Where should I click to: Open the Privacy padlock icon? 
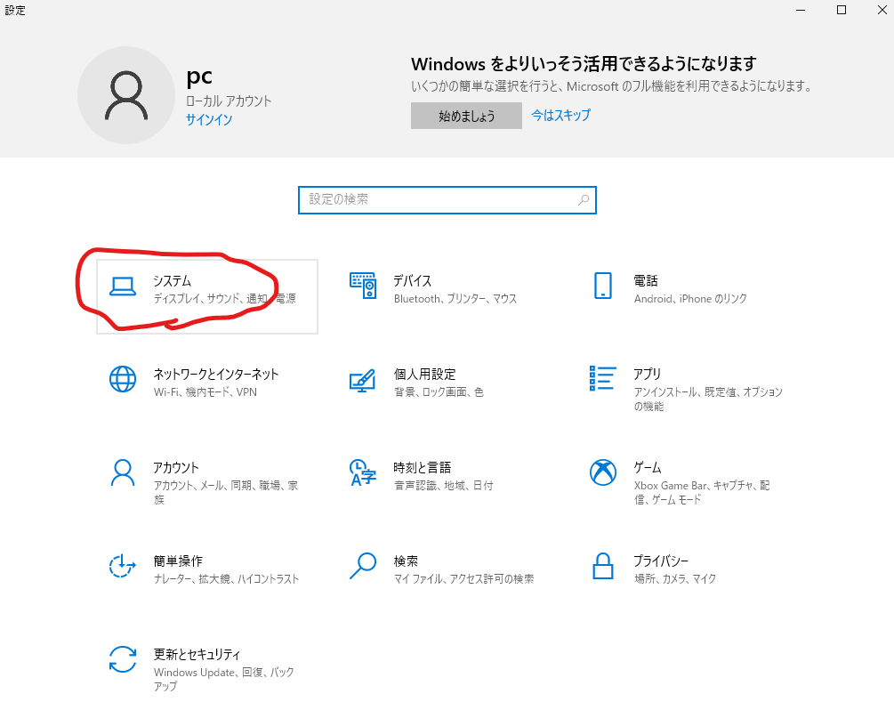[x=602, y=566]
